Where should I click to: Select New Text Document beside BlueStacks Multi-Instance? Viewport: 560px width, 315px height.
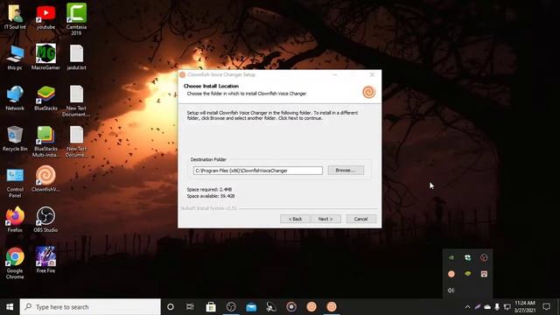pos(76,142)
